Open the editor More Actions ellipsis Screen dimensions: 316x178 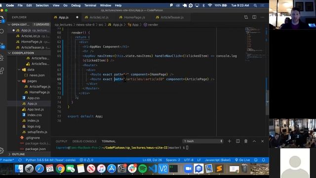[262, 17]
